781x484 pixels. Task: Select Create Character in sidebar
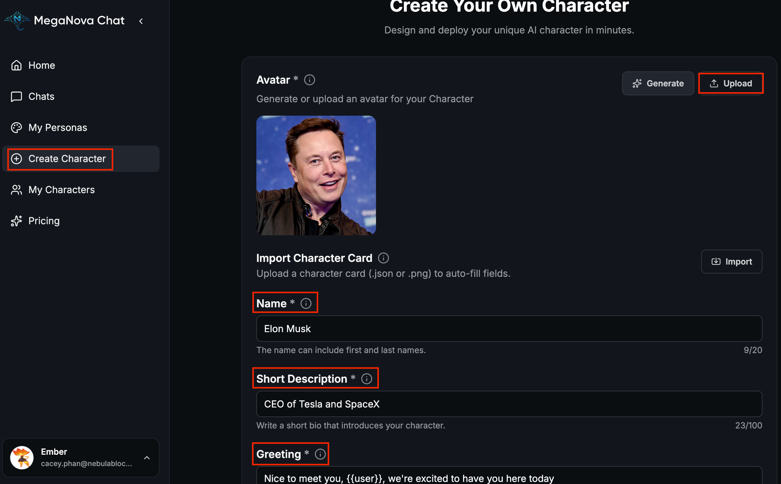tap(67, 159)
